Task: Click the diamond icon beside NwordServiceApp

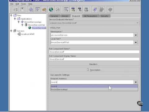Action: [22, 22]
